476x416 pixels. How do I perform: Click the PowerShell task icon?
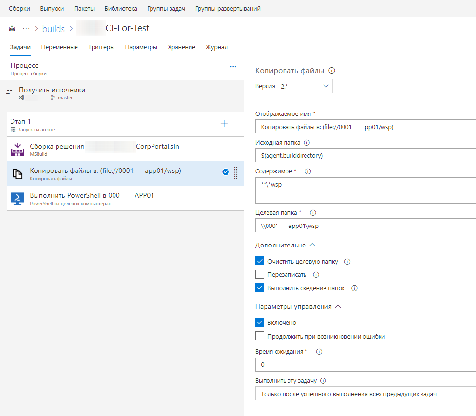coord(18,199)
